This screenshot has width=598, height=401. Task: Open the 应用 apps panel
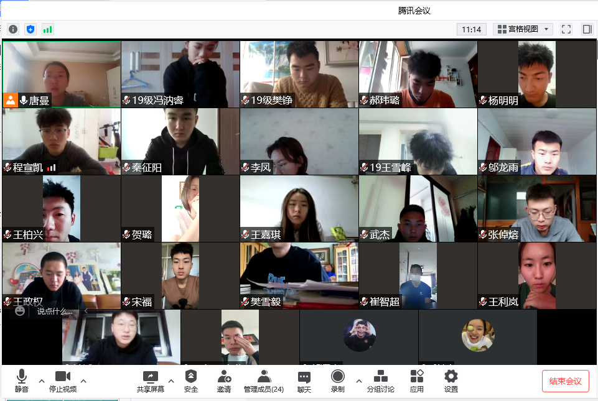[x=417, y=381]
